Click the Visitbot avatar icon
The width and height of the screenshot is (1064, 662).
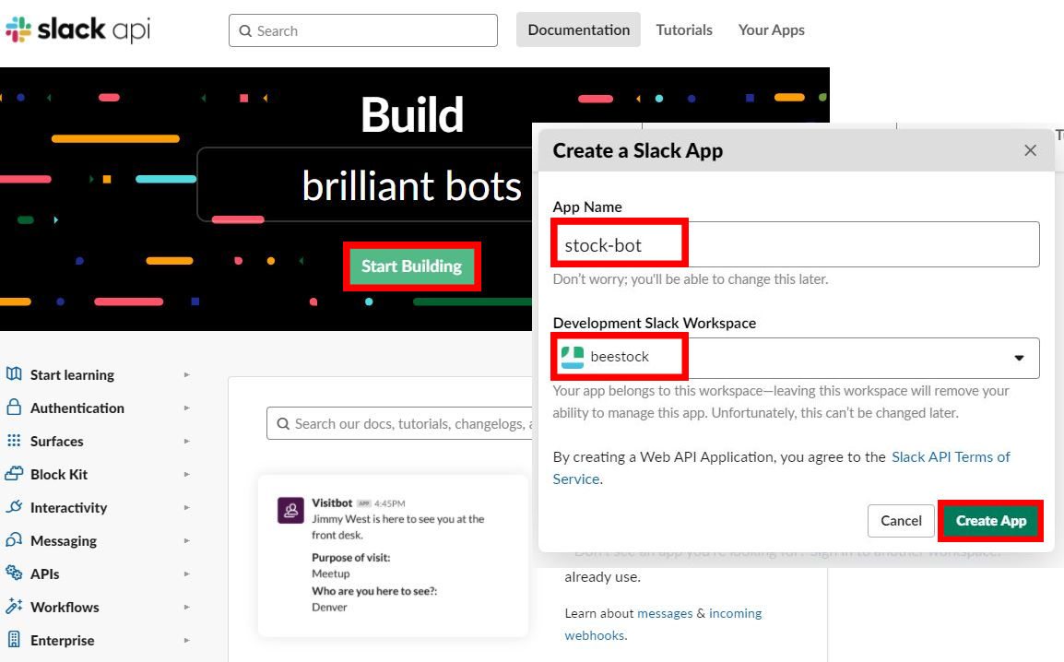point(290,510)
